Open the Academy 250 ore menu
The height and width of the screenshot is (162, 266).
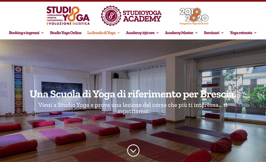click(x=140, y=33)
